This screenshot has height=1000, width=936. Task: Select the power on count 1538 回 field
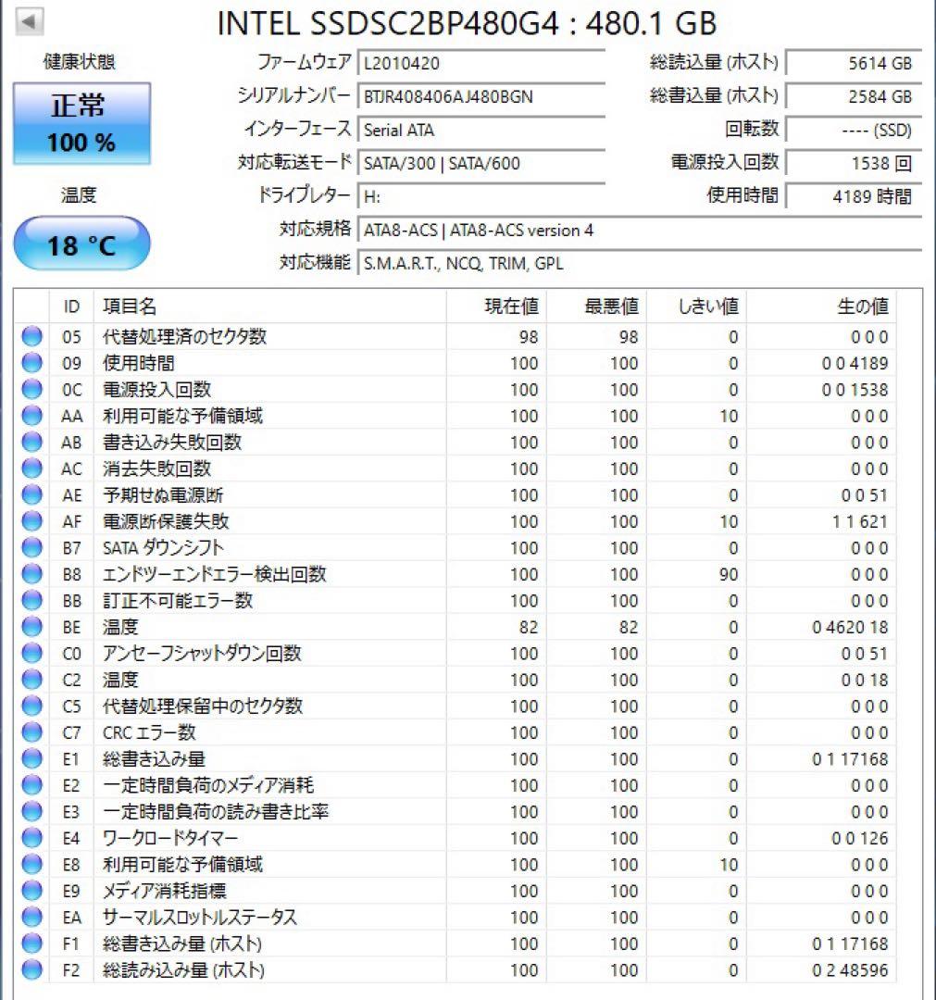[854, 163]
